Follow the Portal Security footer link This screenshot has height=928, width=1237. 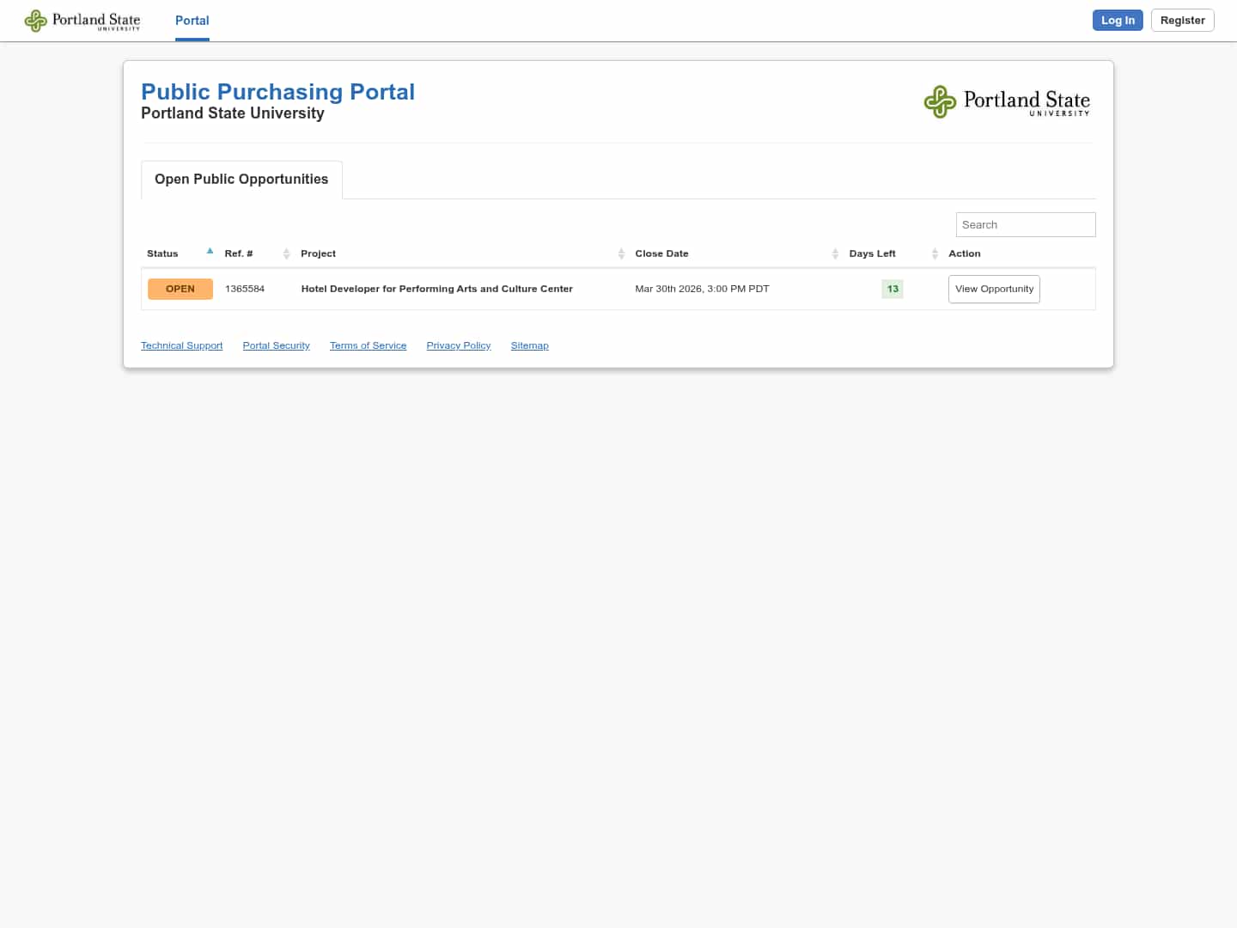(x=276, y=345)
